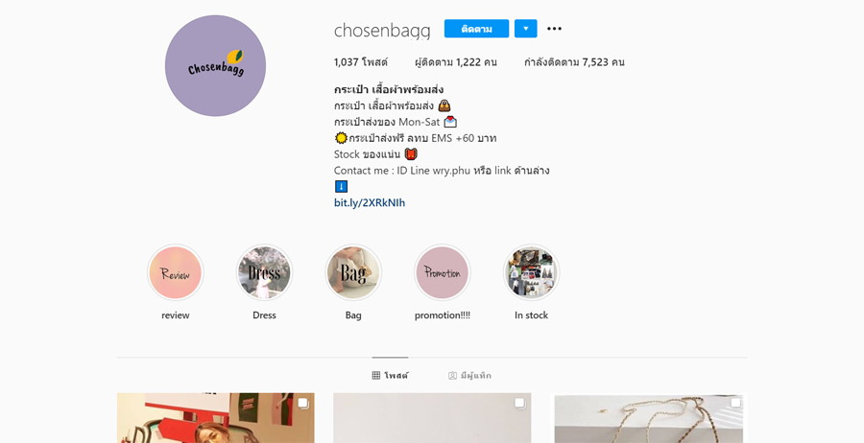Open the bit.ly/2XRkNIh bio link

click(370, 202)
